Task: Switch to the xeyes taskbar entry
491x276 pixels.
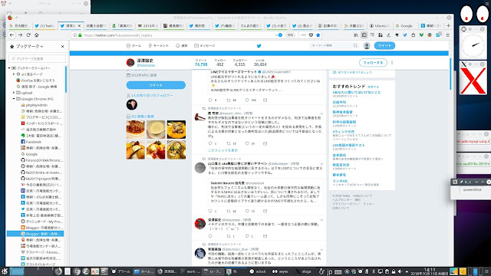Action: click(280, 271)
